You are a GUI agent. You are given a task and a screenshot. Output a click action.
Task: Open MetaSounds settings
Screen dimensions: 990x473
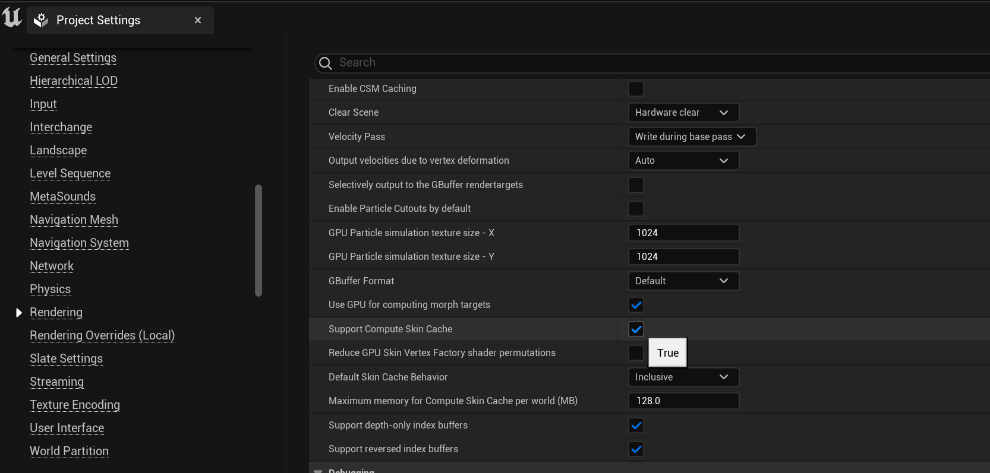point(62,196)
